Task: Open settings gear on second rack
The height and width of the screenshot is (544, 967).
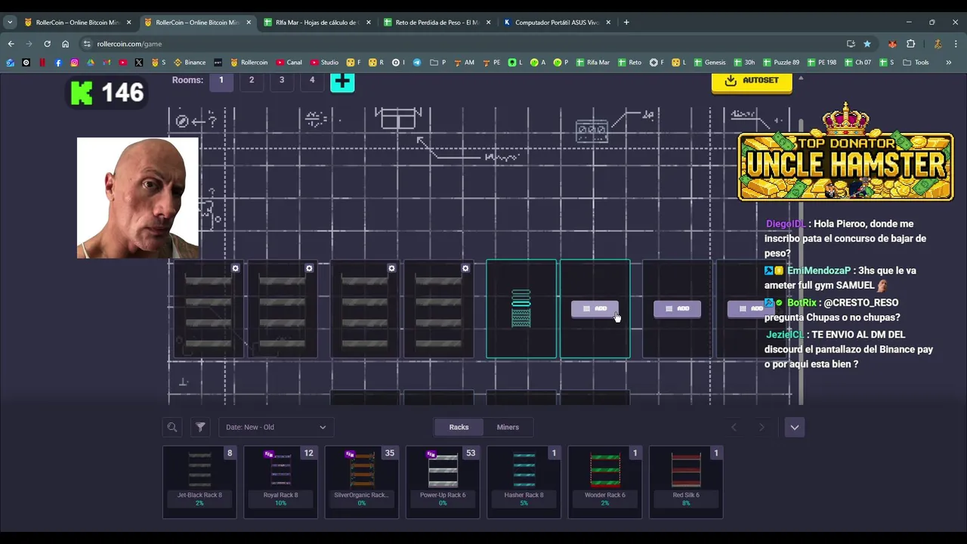Action: click(309, 268)
